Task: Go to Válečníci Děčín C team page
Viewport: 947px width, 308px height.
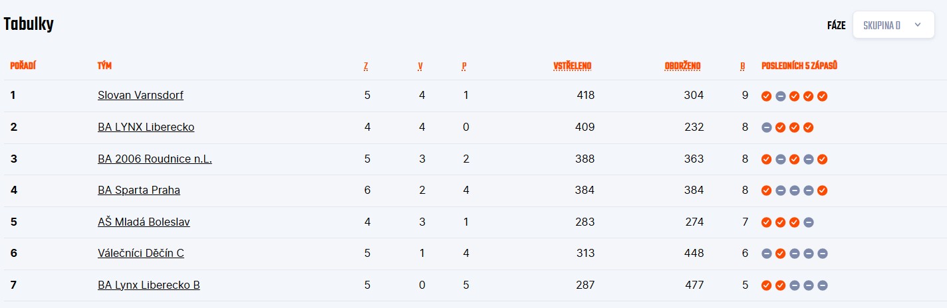Action: tap(140, 253)
